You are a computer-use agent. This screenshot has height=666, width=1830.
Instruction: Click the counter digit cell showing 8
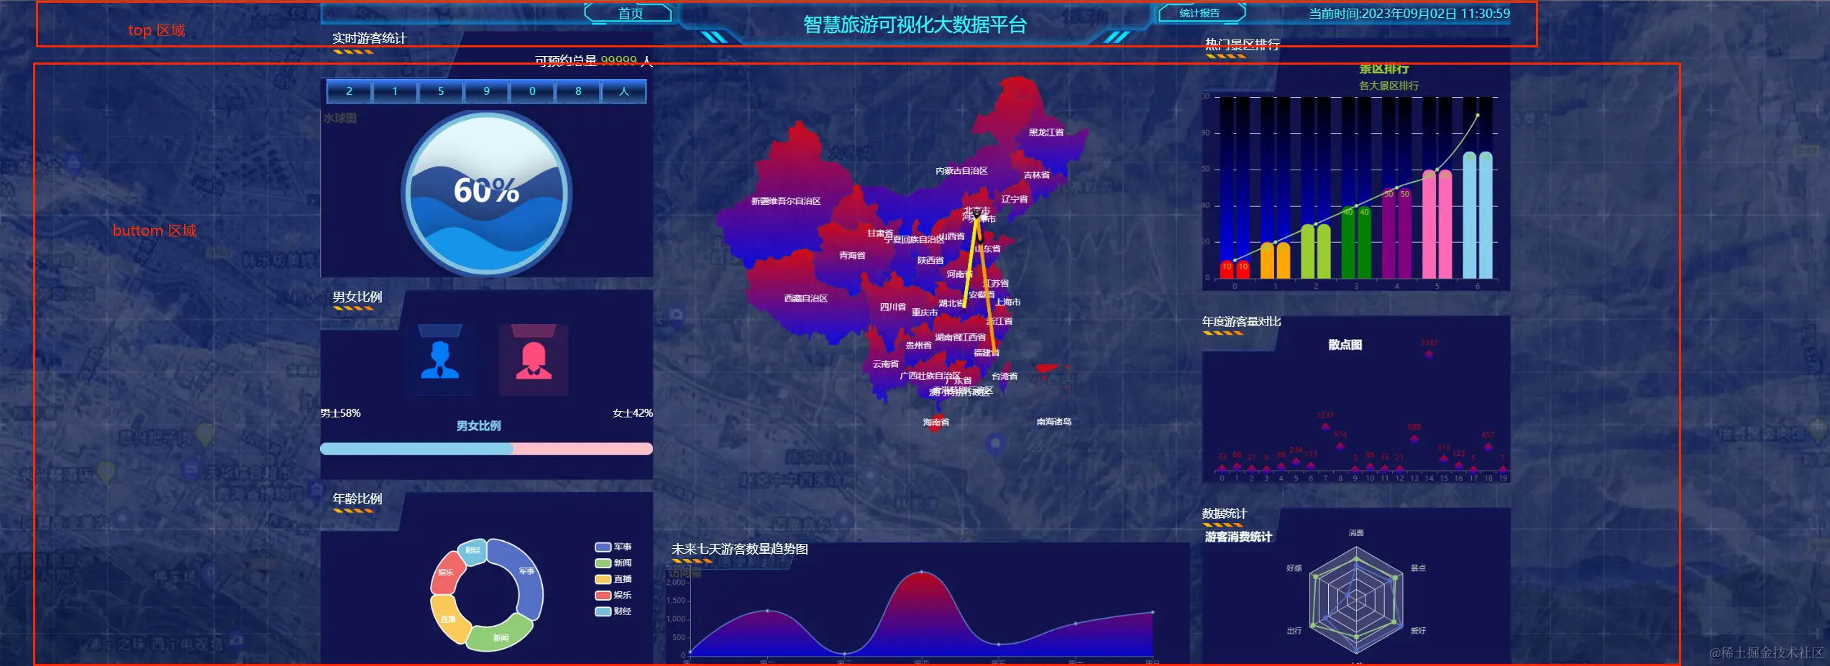coord(578,91)
